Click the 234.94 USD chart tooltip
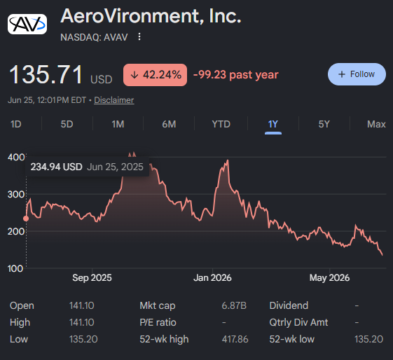The image size is (393, 360). pos(87,167)
